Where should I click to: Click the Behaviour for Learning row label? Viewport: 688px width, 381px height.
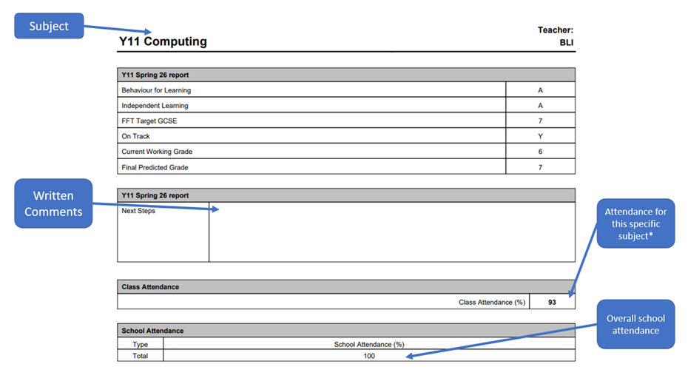click(x=156, y=90)
